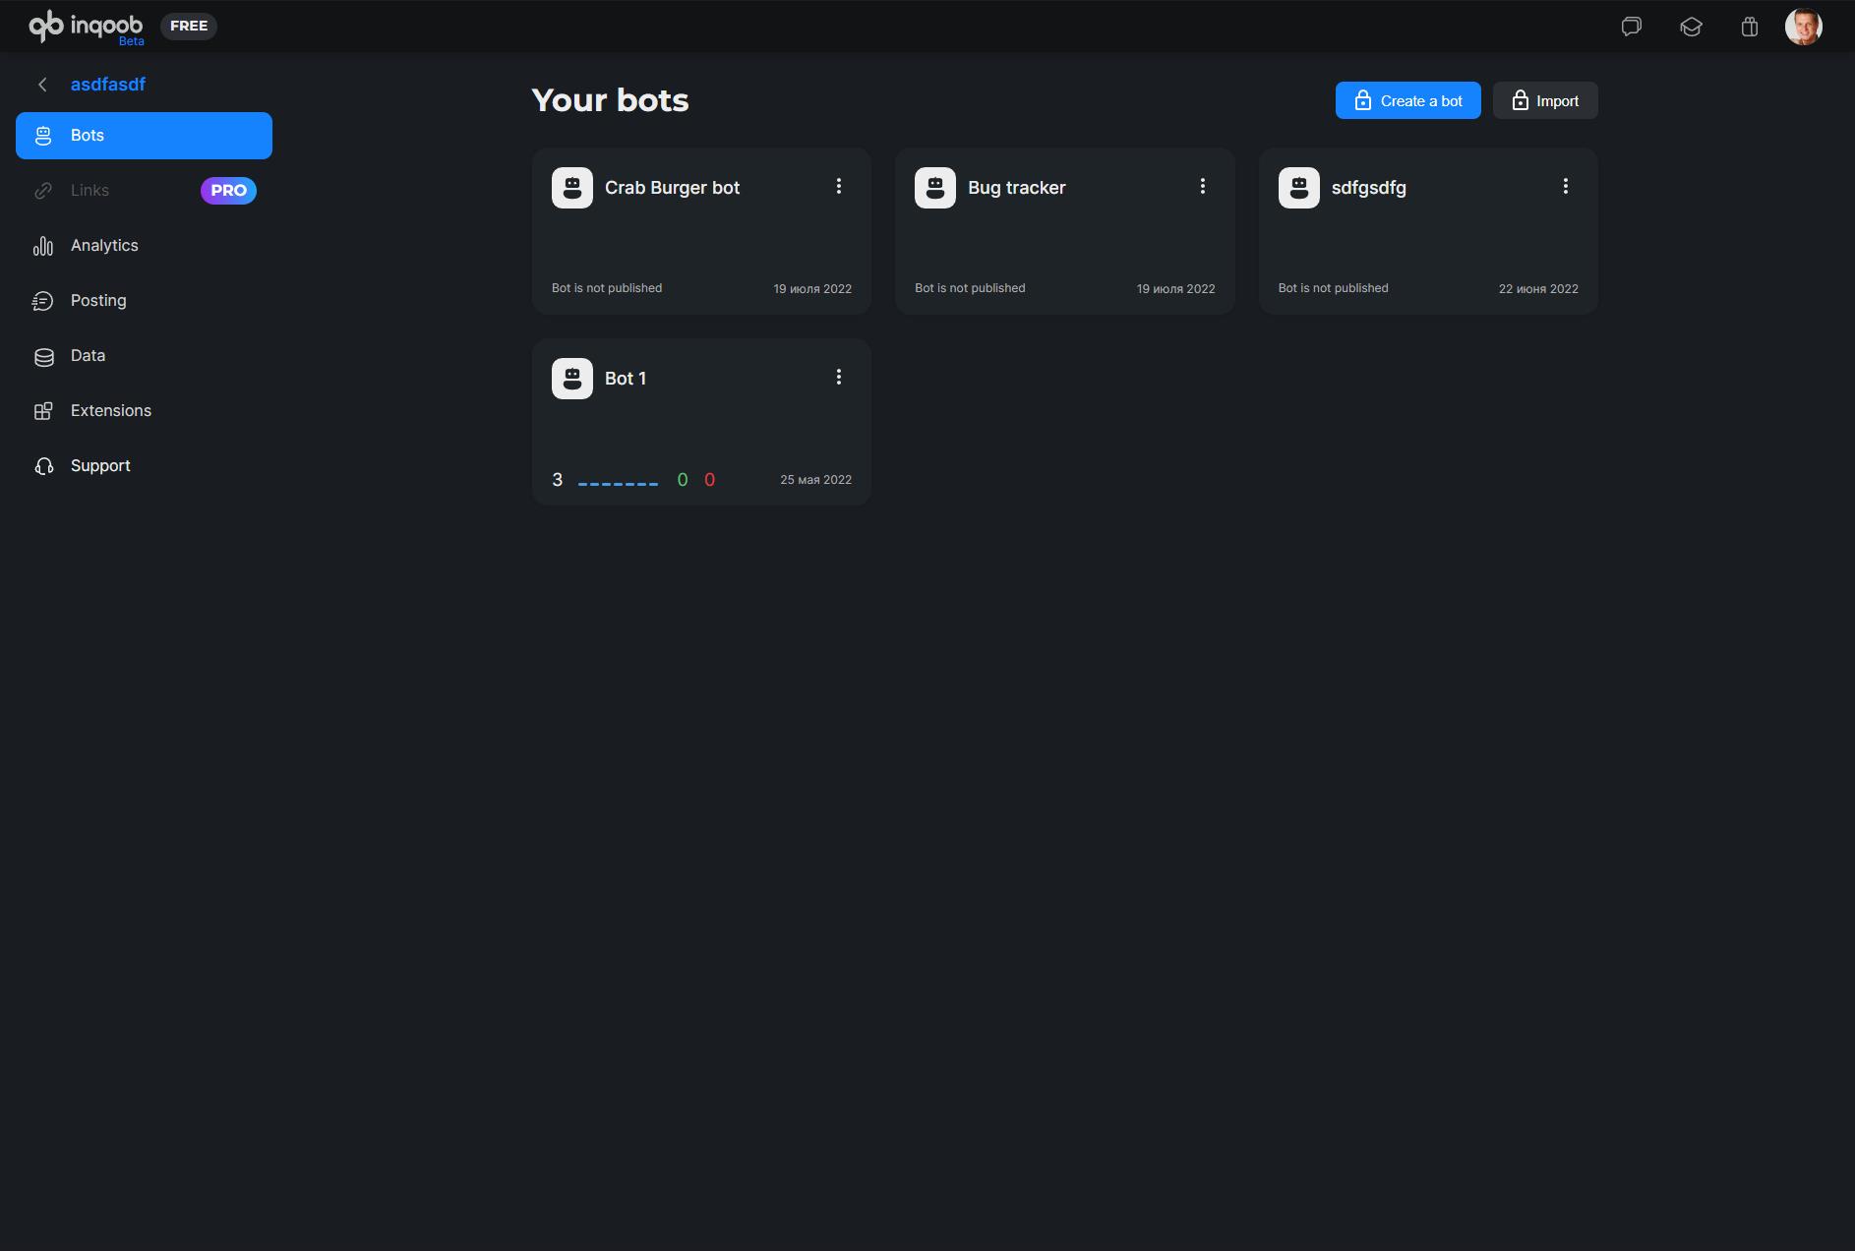The width and height of the screenshot is (1855, 1251).
Task: Select Analytics in the sidebar
Action: coord(104,246)
